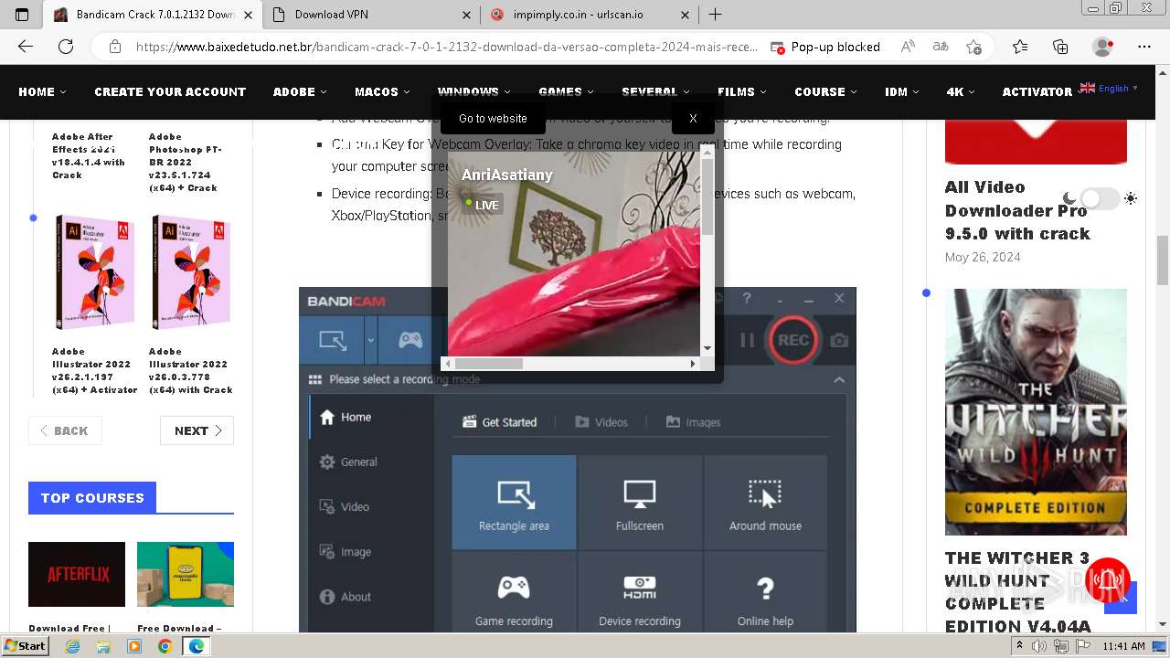Image resolution: width=1170 pixels, height=658 pixels.
Task: Open the Read aloud icon
Action: [x=908, y=47]
